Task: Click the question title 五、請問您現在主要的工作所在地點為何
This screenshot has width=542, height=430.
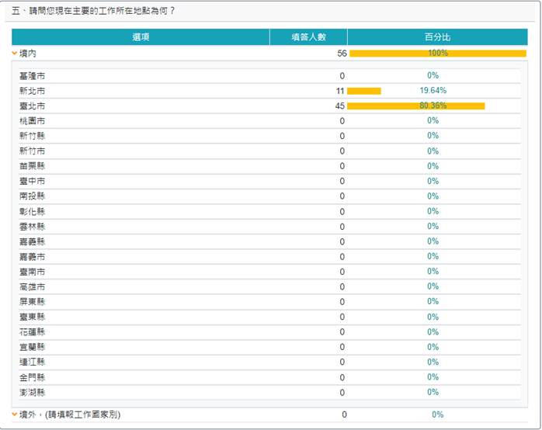Action: [x=93, y=10]
